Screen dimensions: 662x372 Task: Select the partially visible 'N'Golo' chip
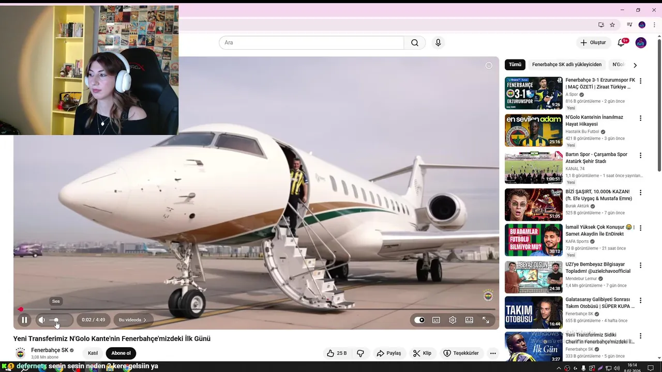[618, 65]
